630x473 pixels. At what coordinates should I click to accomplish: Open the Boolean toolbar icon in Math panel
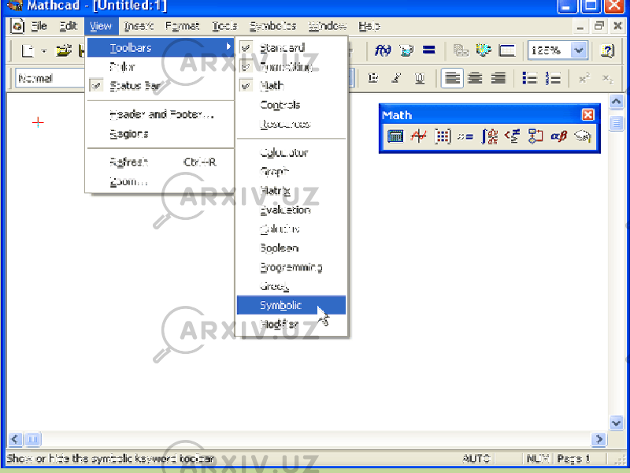513,136
